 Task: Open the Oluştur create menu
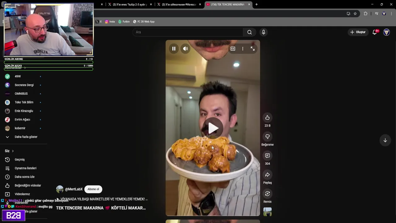tap(358, 32)
